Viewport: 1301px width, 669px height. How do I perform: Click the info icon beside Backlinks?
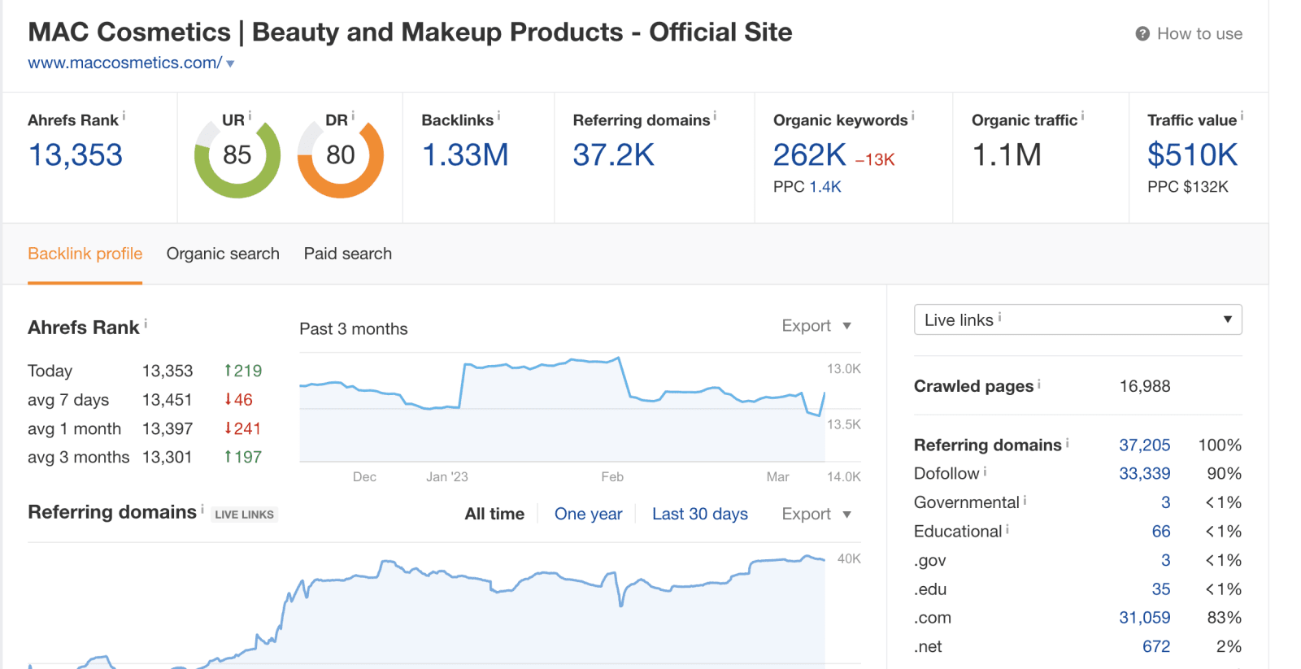click(498, 116)
